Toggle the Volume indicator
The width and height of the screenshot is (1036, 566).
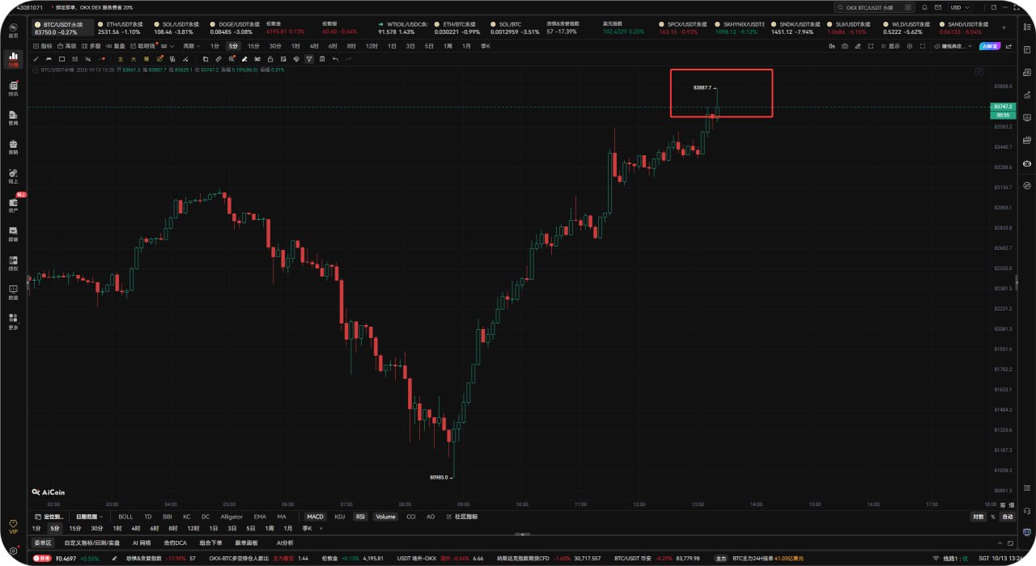point(386,516)
